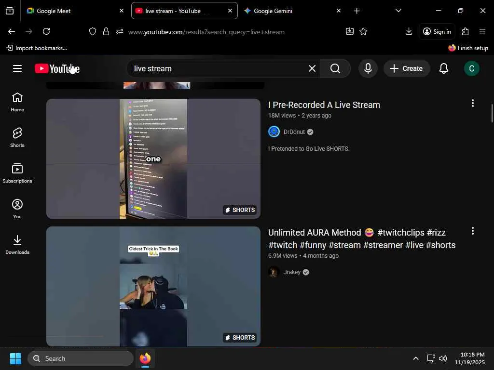Switch to Google Meet tab
The height and width of the screenshot is (370, 494).
pyautogui.click(x=75, y=11)
